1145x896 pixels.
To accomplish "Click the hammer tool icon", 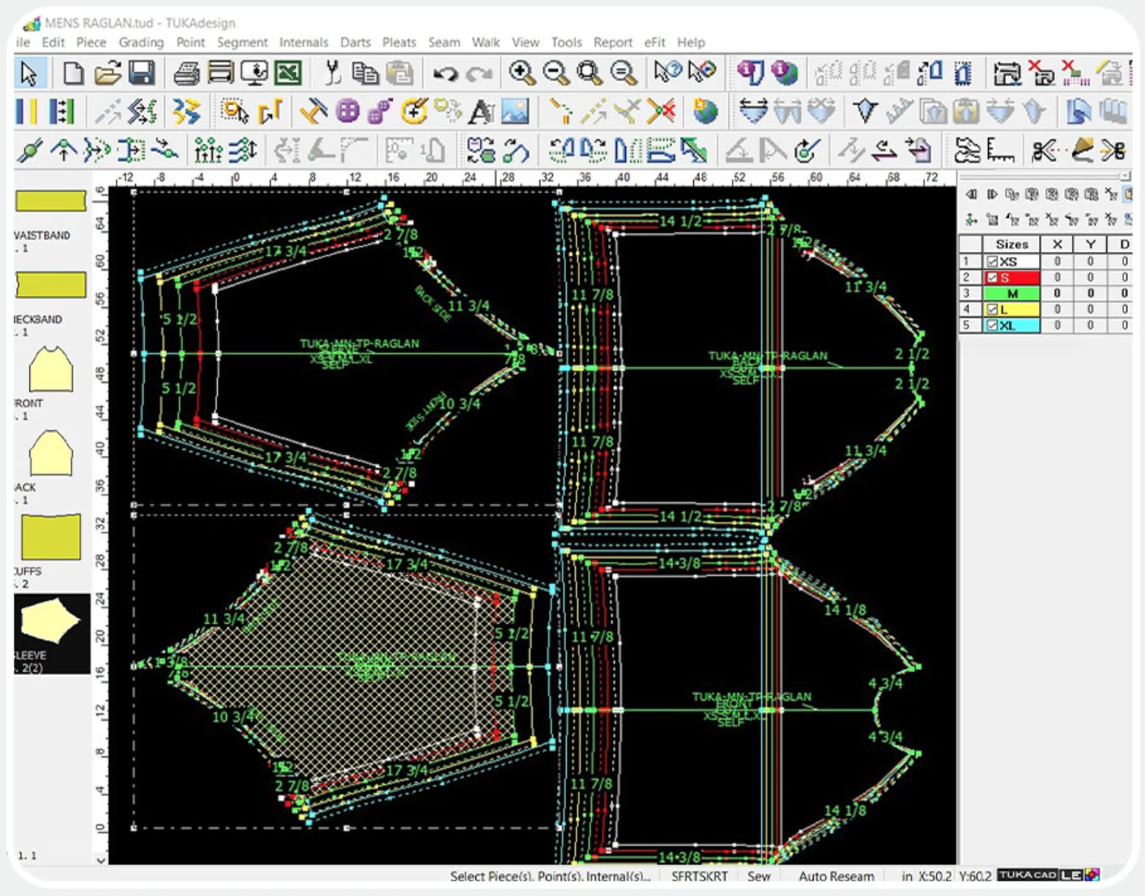I will (x=313, y=111).
